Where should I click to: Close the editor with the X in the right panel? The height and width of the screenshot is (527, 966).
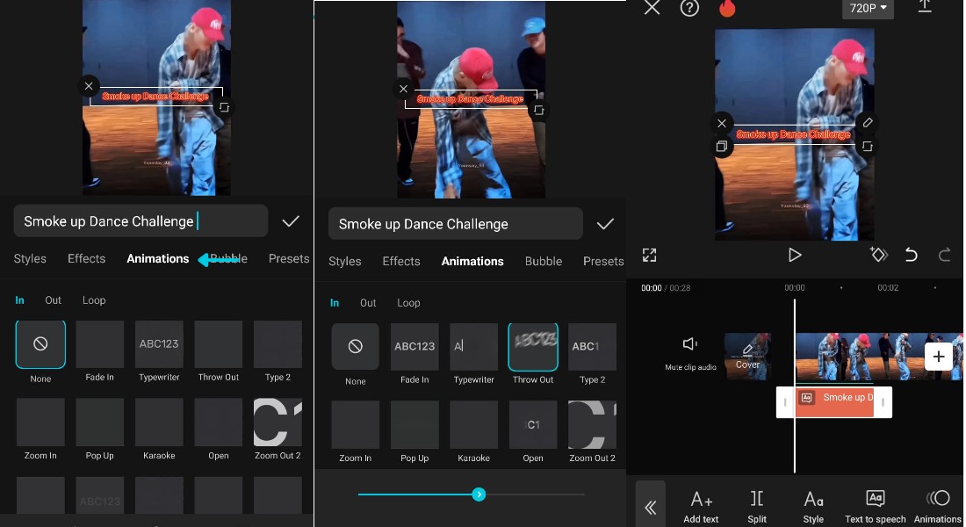pos(652,7)
